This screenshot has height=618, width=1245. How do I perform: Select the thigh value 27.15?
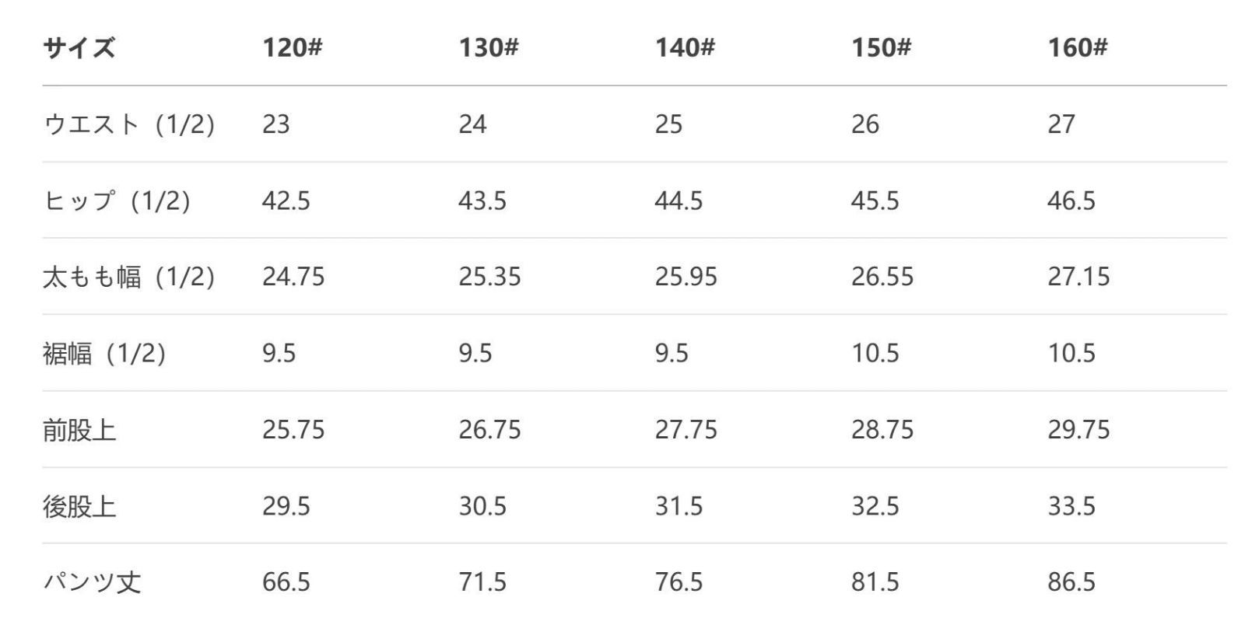pos(1078,277)
